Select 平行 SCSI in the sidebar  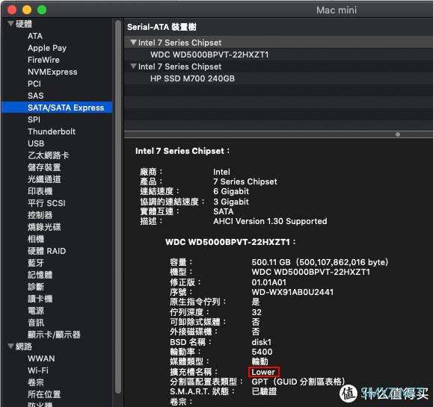pos(46,203)
